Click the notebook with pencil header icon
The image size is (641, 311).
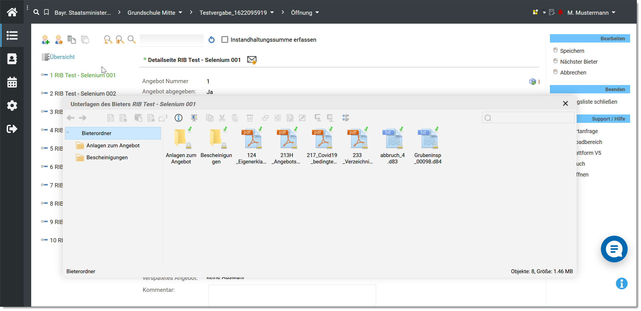click(552, 12)
